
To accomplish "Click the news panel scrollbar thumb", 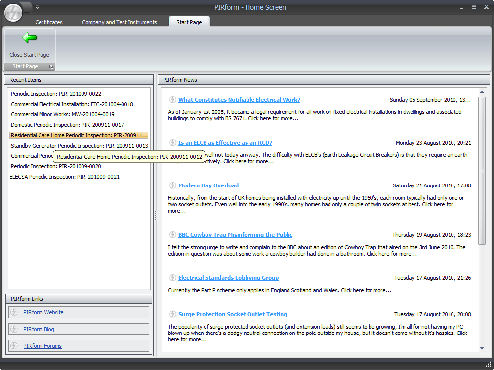I will coord(482,170).
